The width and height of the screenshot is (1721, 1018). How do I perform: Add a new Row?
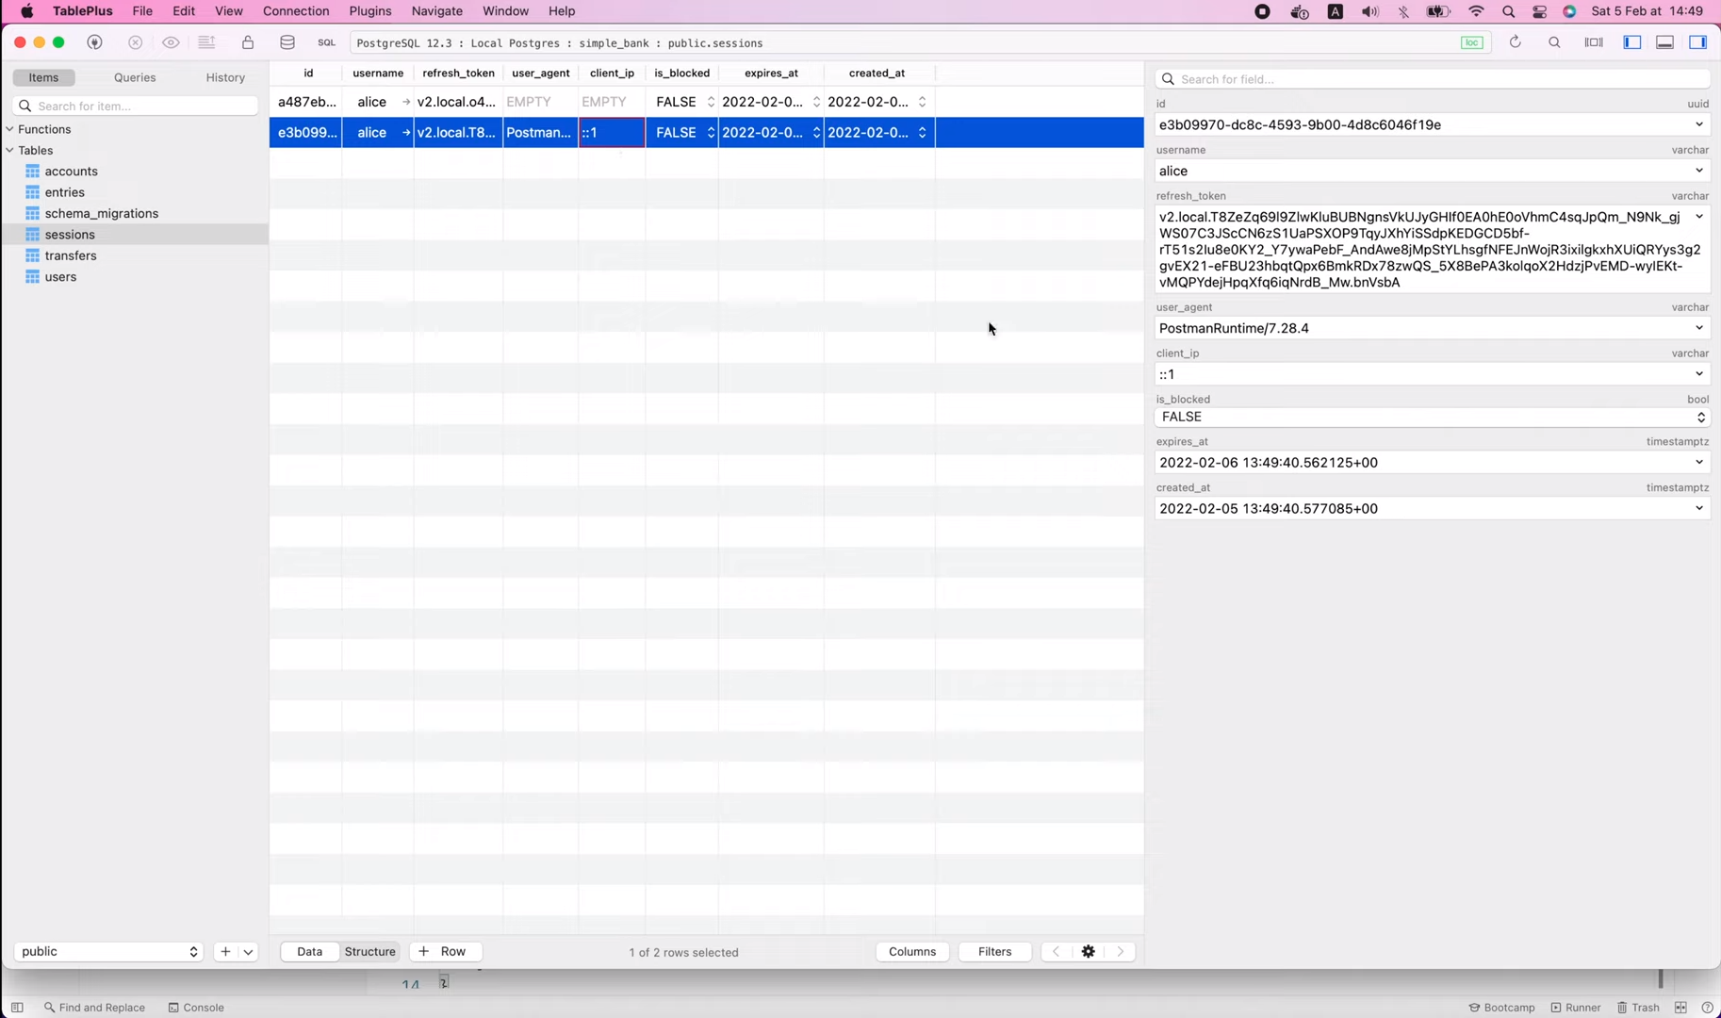click(x=445, y=952)
